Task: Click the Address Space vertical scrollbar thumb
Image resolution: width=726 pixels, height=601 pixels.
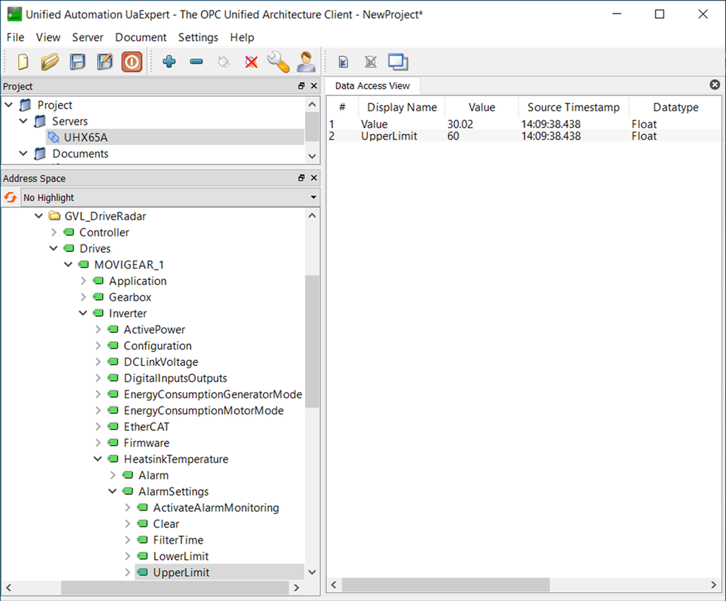Action: click(x=312, y=341)
